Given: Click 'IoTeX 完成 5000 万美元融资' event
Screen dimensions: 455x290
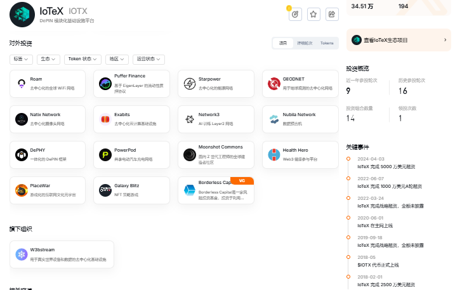Looking at the screenshot, I should (386, 167).
